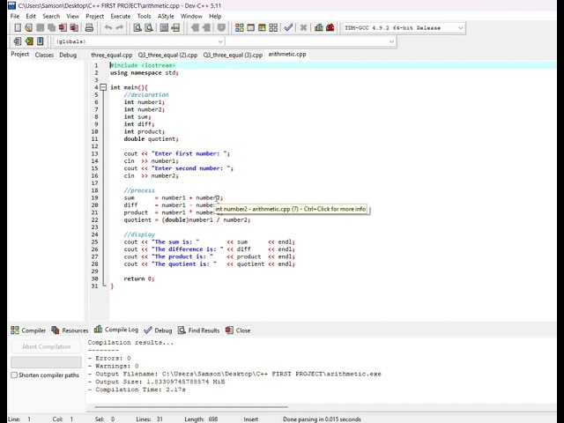Click the Close bottom panel tab
This screenshot has width=564, height=423.
coord(238,330)
